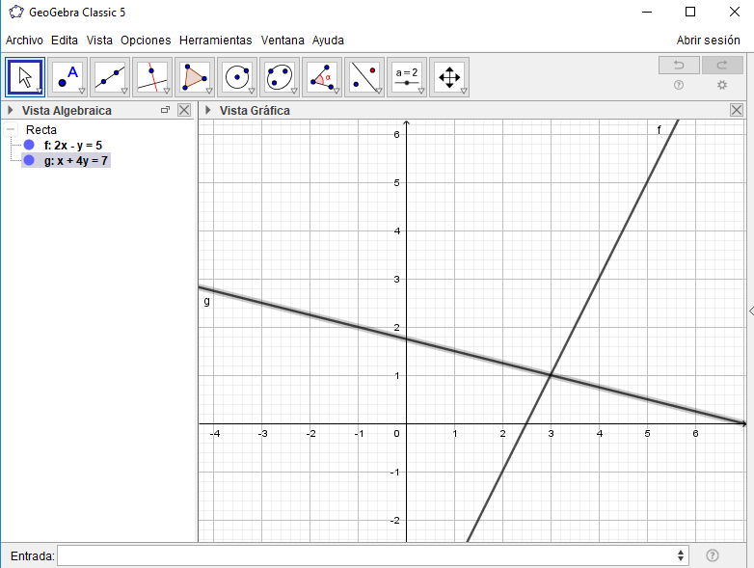Click the Recta group label

pyautogui.click(x=41, y=130)
